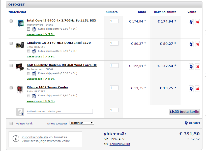Open Xilence cooler product thumbnail
Viewport: 206px width, 151px height.
(20, 90)
